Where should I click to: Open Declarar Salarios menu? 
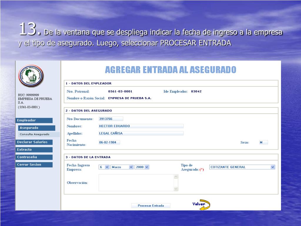coord(34,142)
